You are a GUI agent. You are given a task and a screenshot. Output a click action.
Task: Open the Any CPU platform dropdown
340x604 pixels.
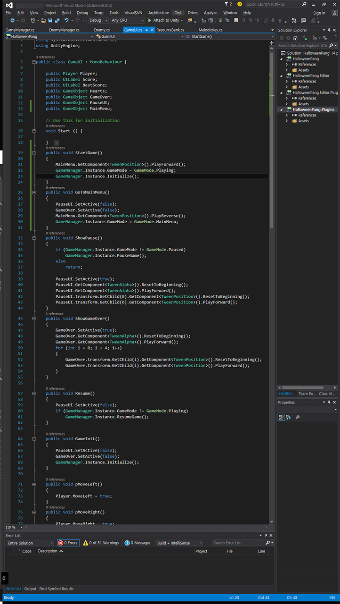coord(127,21)
